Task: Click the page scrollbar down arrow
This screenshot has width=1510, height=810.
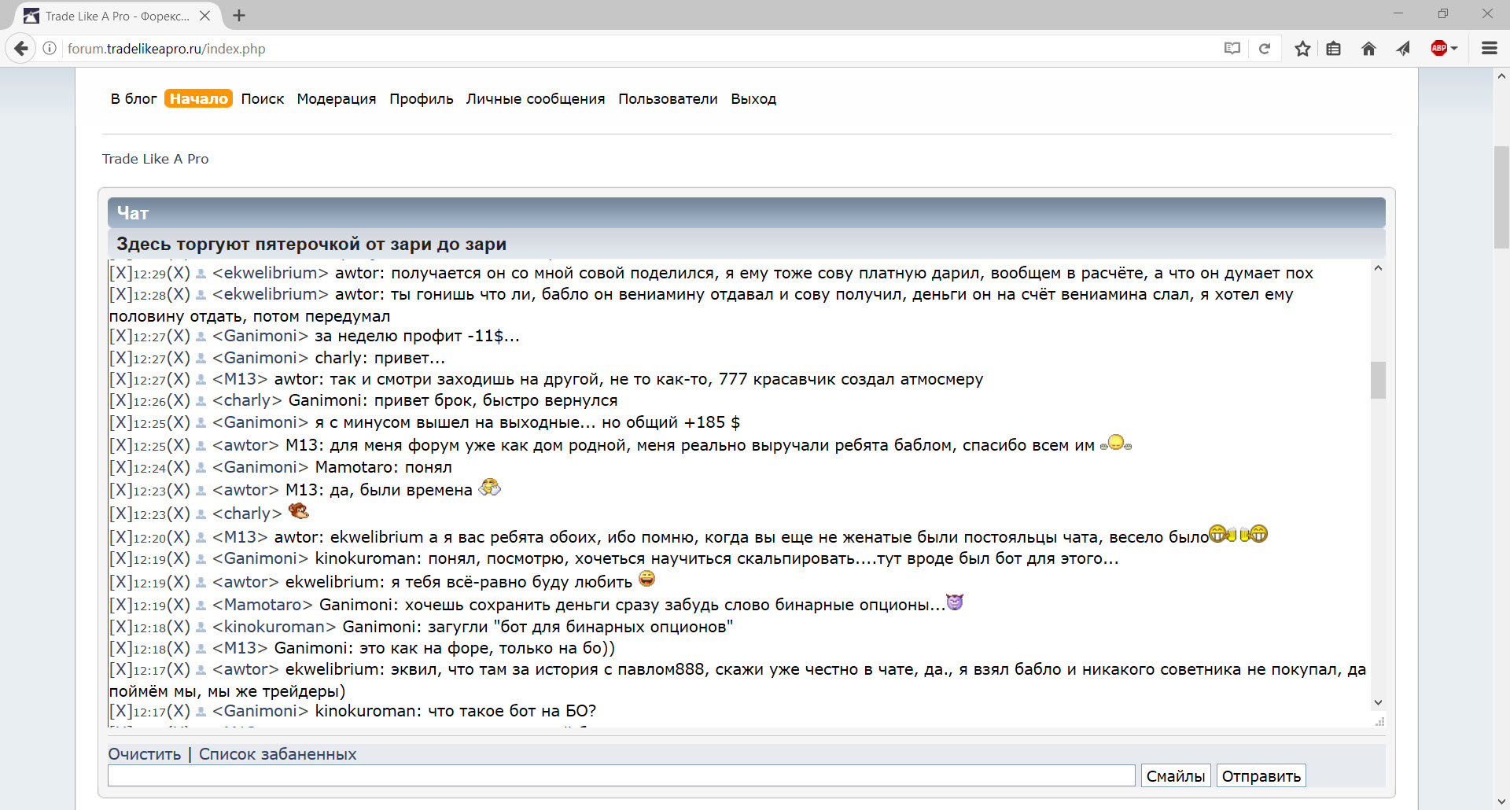Action: [x=1501, y=801]
